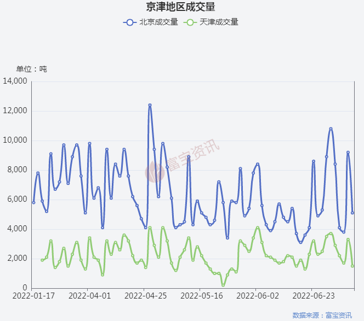Click the 单位：吨 unit label
Viewport: 364px width, 321px height.
pos(31,69)
